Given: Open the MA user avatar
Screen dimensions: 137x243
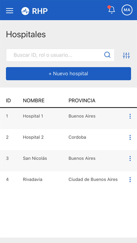Looking at the screenshot, I should click(x=127, y=10).
